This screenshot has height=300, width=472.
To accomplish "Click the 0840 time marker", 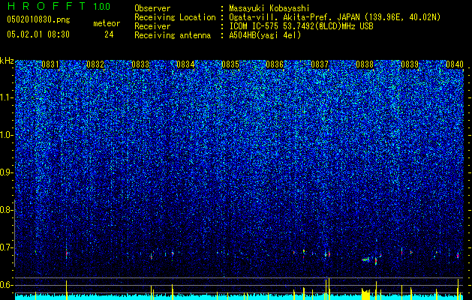I will point(455,64).
